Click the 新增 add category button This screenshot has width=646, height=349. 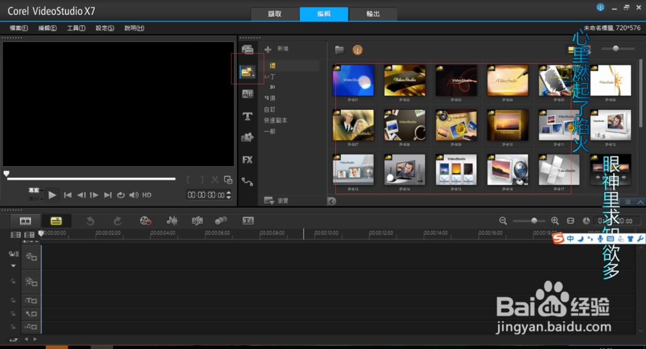(x=276, y=49)
